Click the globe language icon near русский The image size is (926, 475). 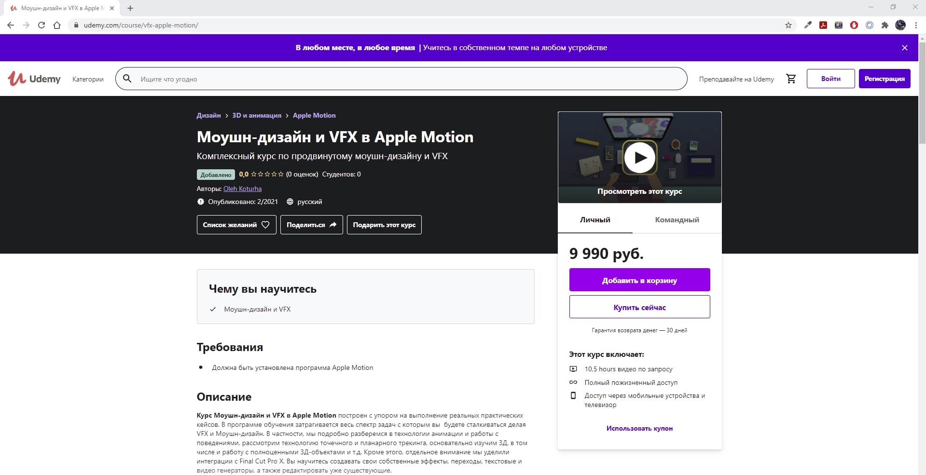point(290,202)
